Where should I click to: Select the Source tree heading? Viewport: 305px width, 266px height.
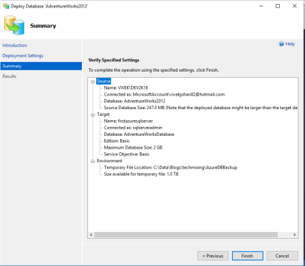pyautogui.click(x=104, y=81)
